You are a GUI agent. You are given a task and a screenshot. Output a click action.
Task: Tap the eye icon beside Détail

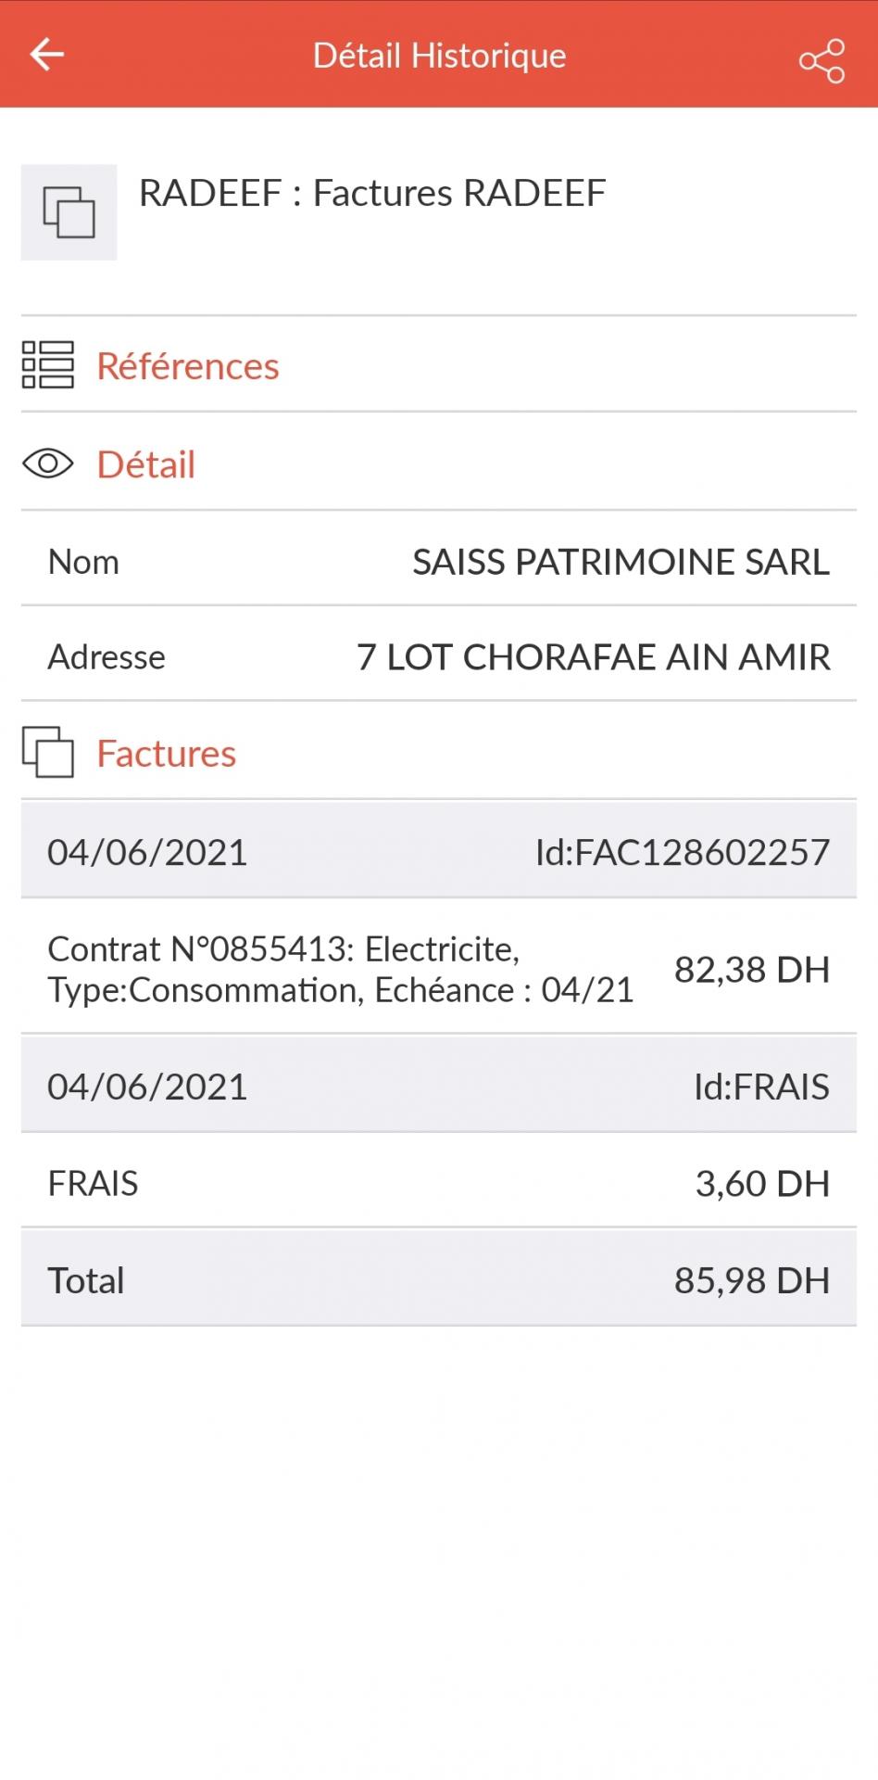(48, 463)
